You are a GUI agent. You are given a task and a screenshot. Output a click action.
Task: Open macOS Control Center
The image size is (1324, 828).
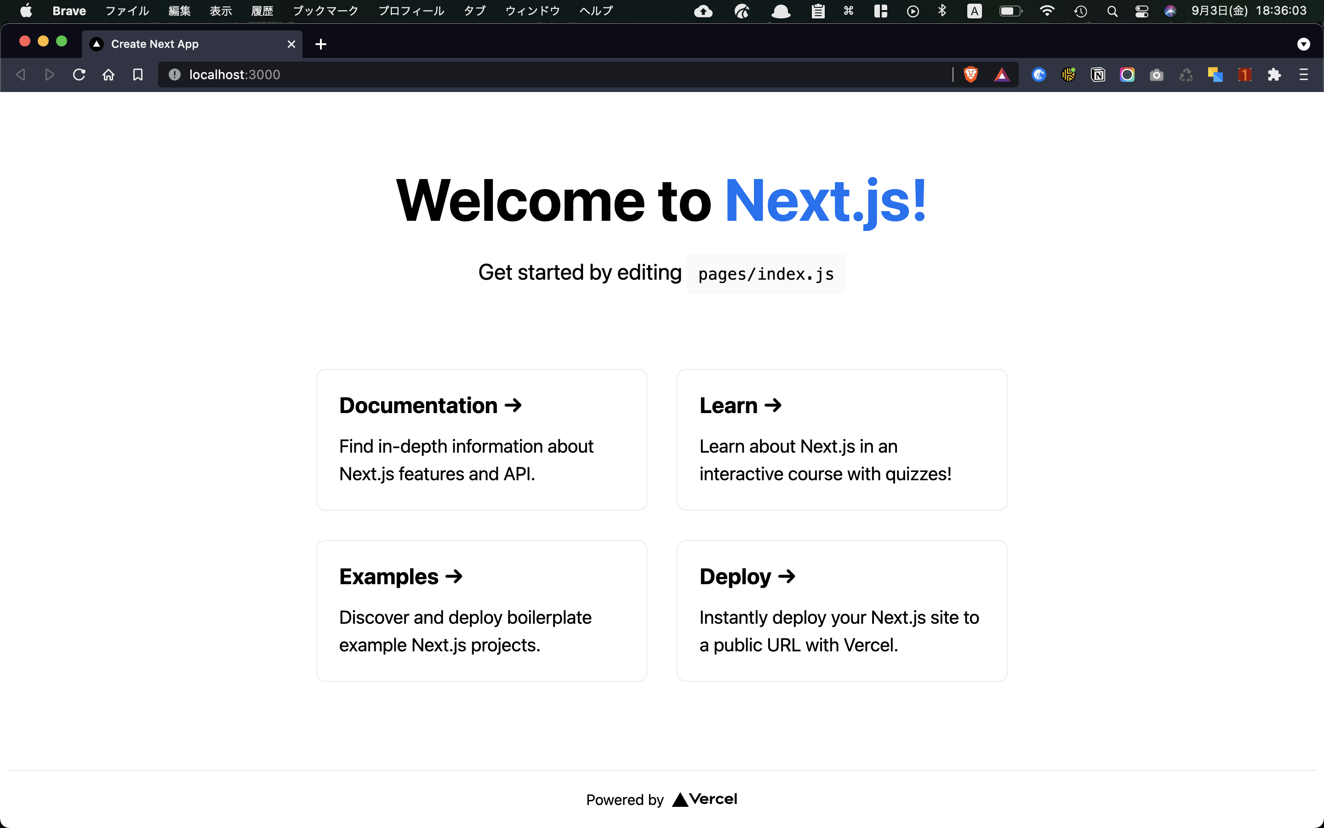point(1142,11)
